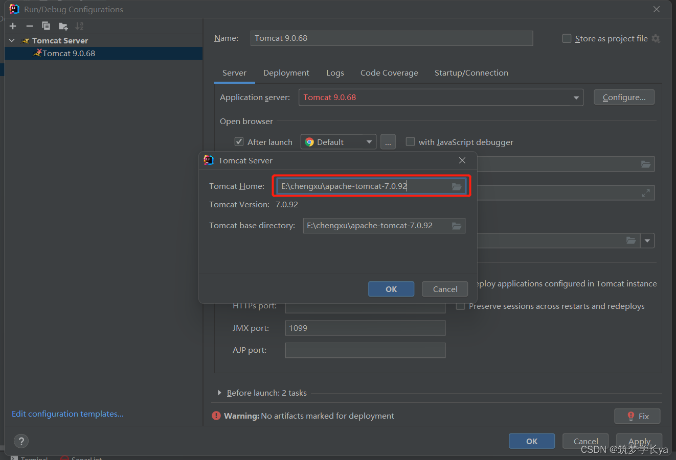Click Name field Tomcat 9.0.68
This screenshot has height=460, width=676.
pyautogui.click(x=392, y=38)
